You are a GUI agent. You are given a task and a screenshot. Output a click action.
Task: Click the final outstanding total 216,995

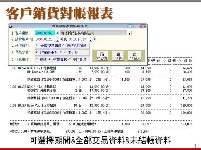143,131
